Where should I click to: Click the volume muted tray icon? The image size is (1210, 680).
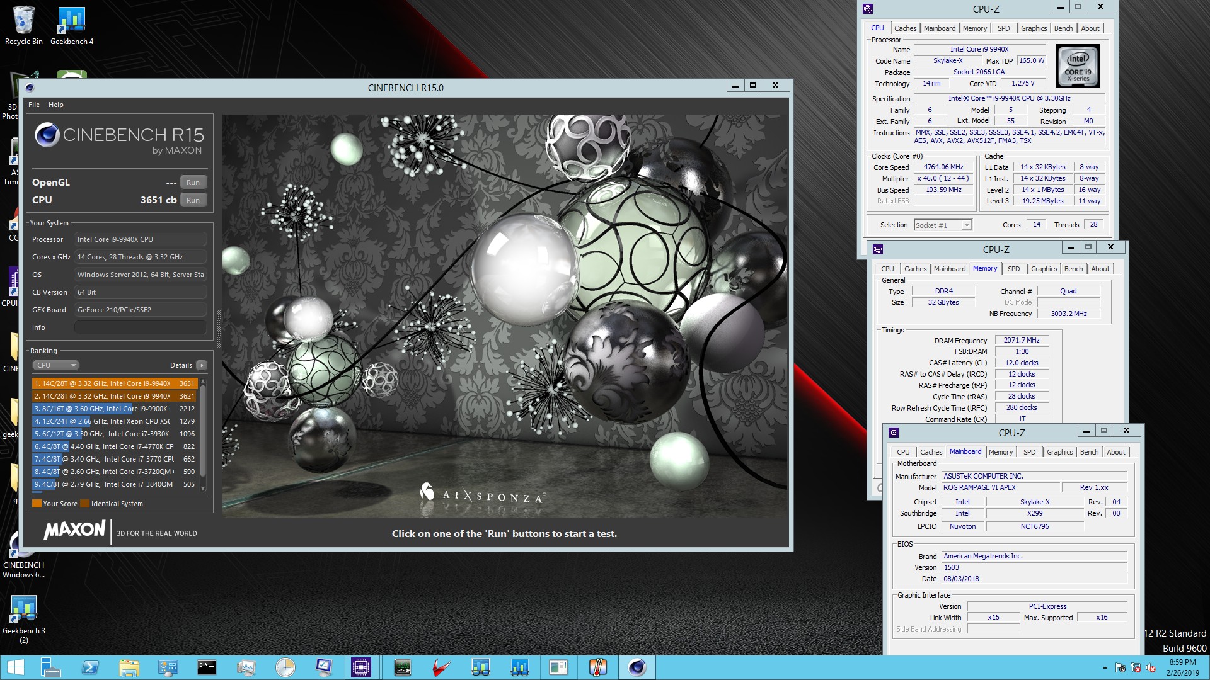click(x=1151, y=668)
